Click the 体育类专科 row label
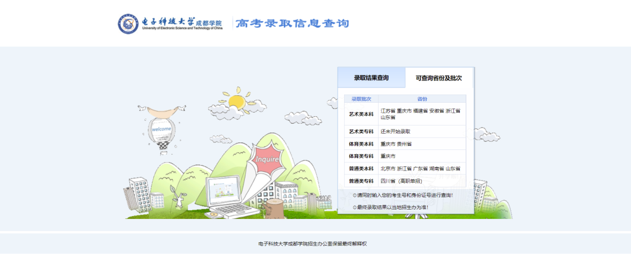631x258 pixels. coord(362,156)
